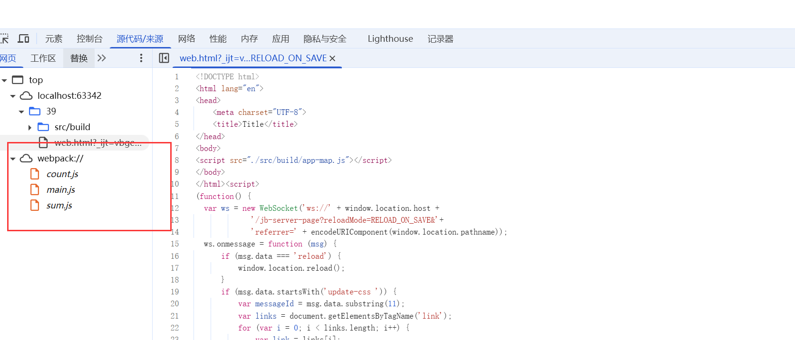
Task: Open the 元素 panel tab
Action: (54, 38)
